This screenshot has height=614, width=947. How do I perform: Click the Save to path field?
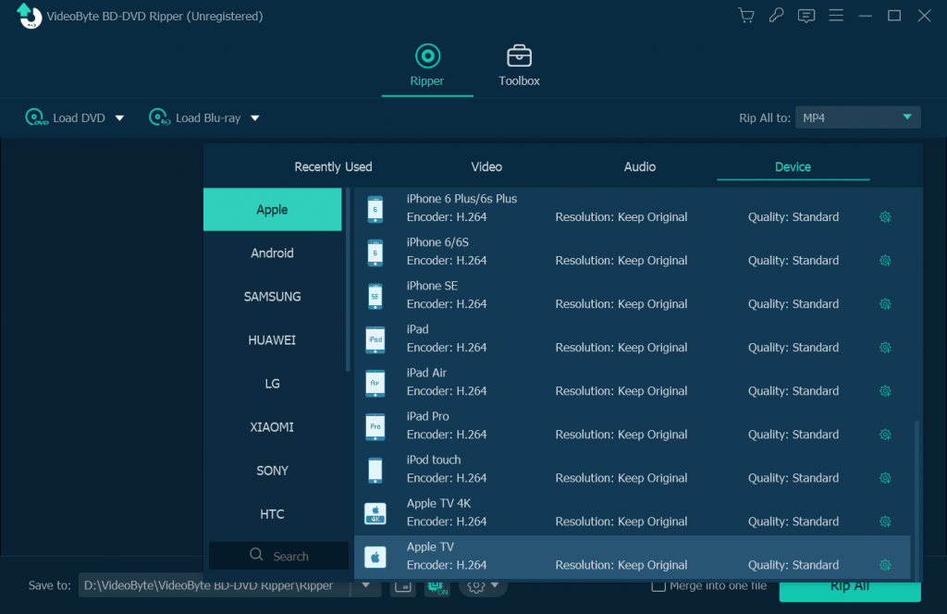[x=215, y=585]
